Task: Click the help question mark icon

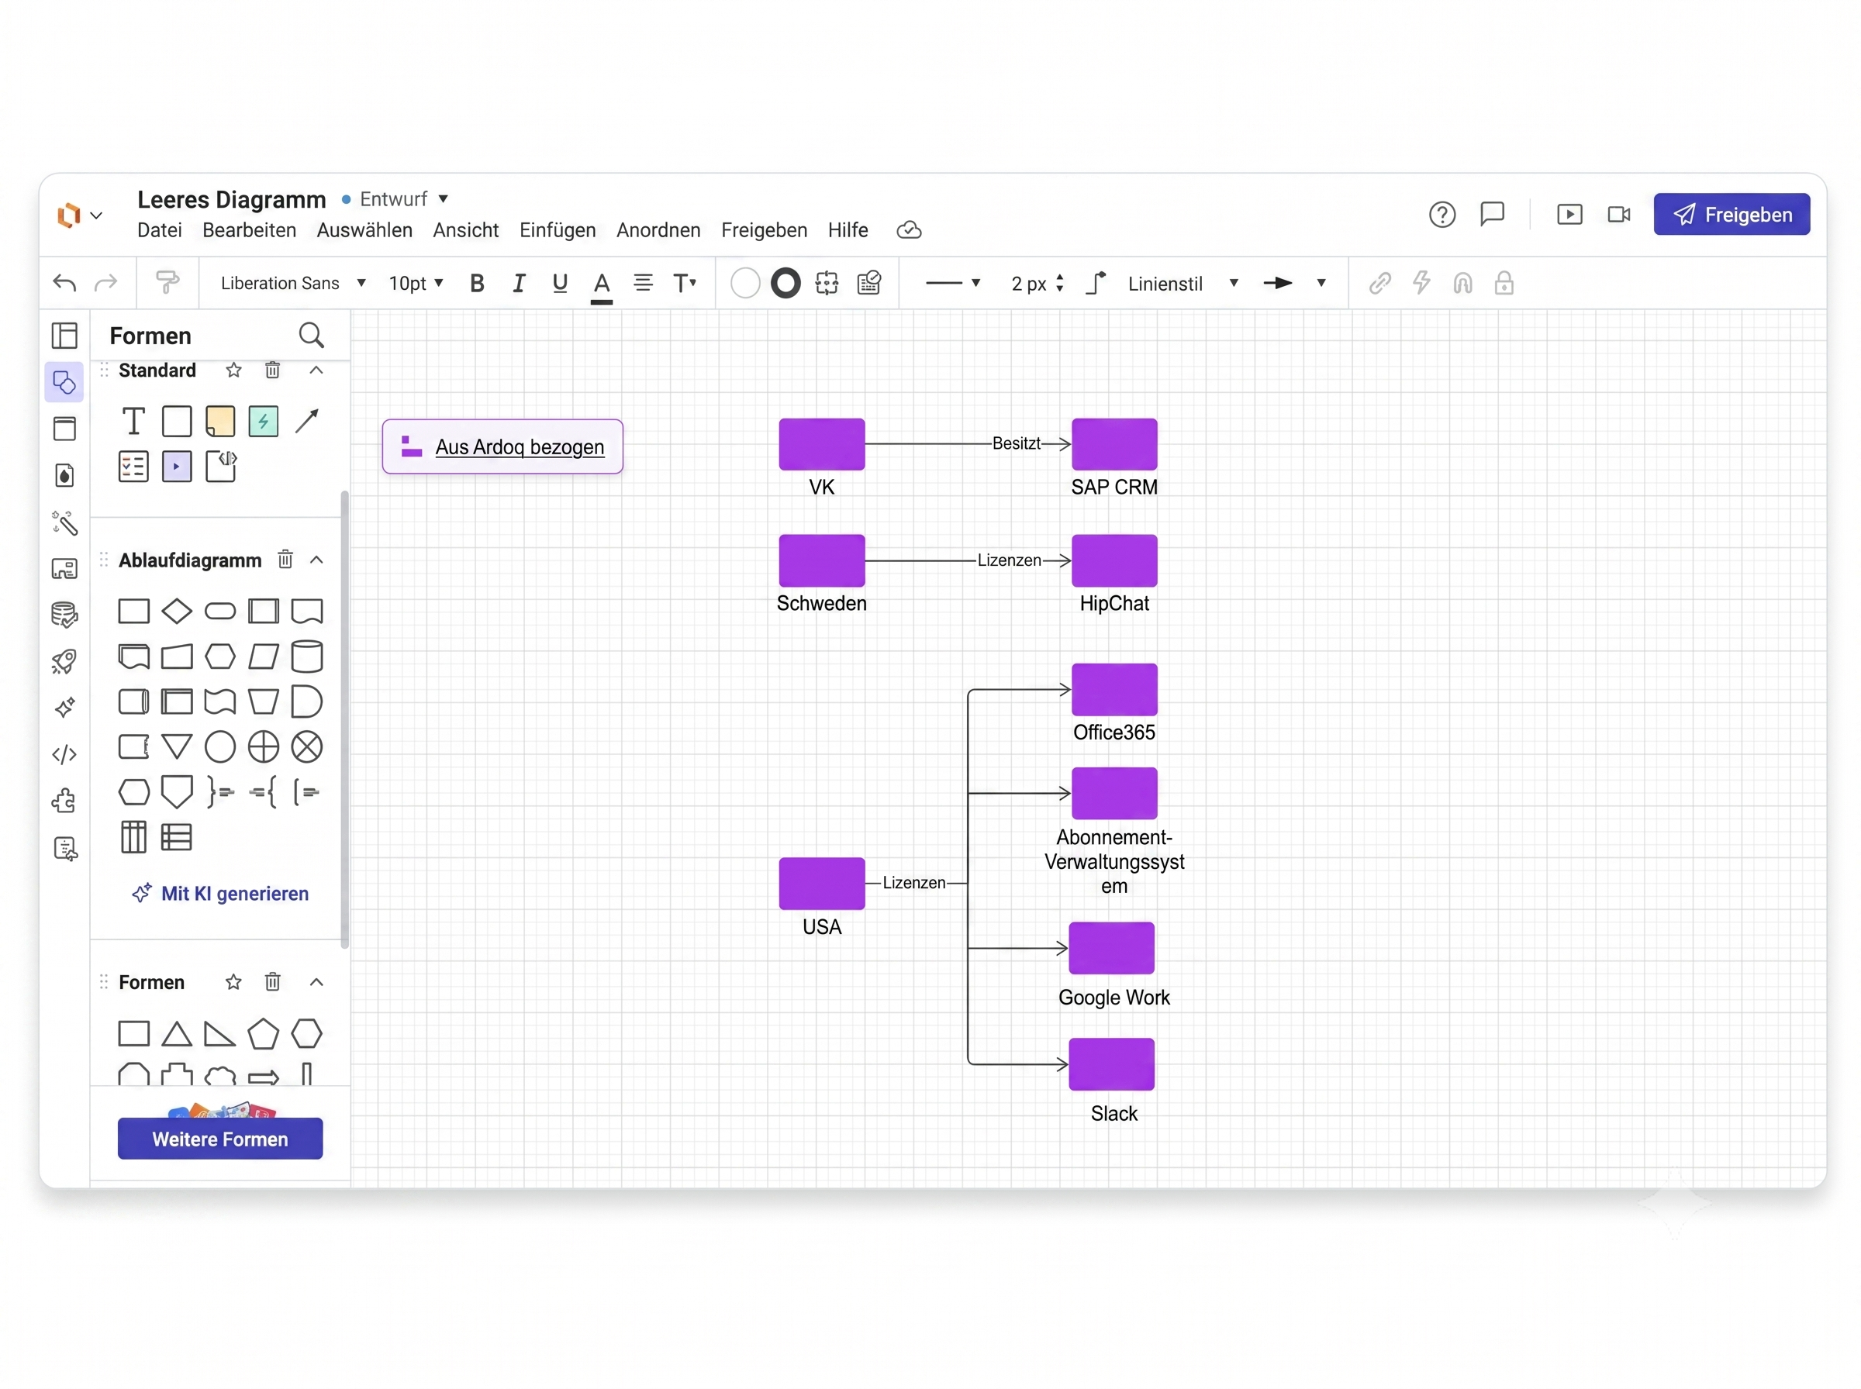Action: click(1442, 215)
